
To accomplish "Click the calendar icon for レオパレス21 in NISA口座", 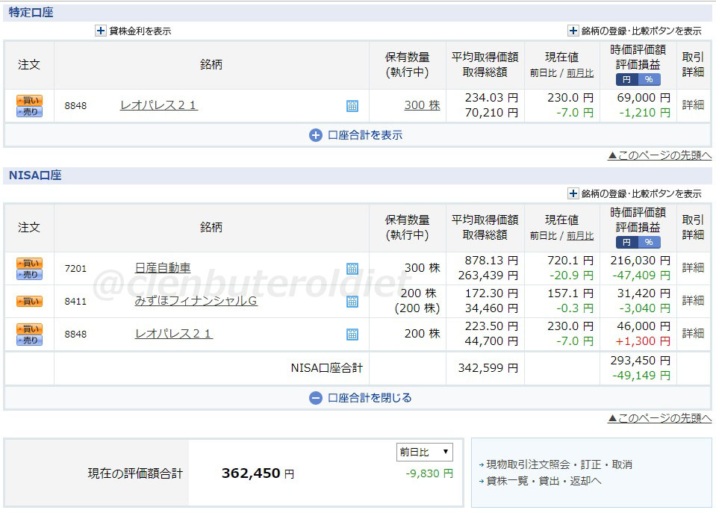I will coord(352,335).
